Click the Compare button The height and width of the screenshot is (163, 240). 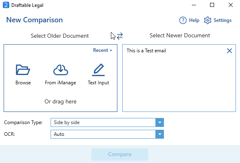coord(120,154)
